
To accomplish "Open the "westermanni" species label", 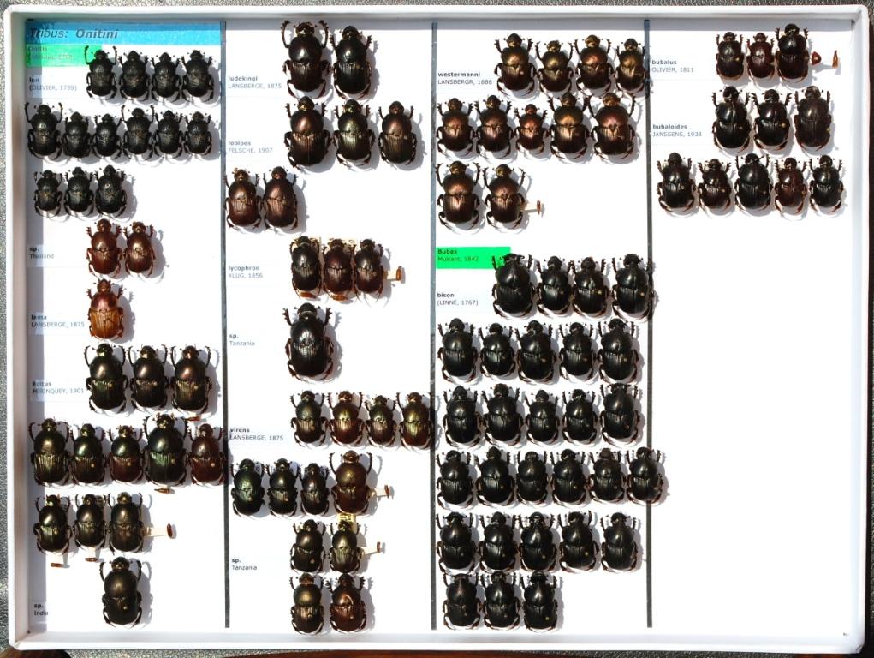I will point(461,78).
